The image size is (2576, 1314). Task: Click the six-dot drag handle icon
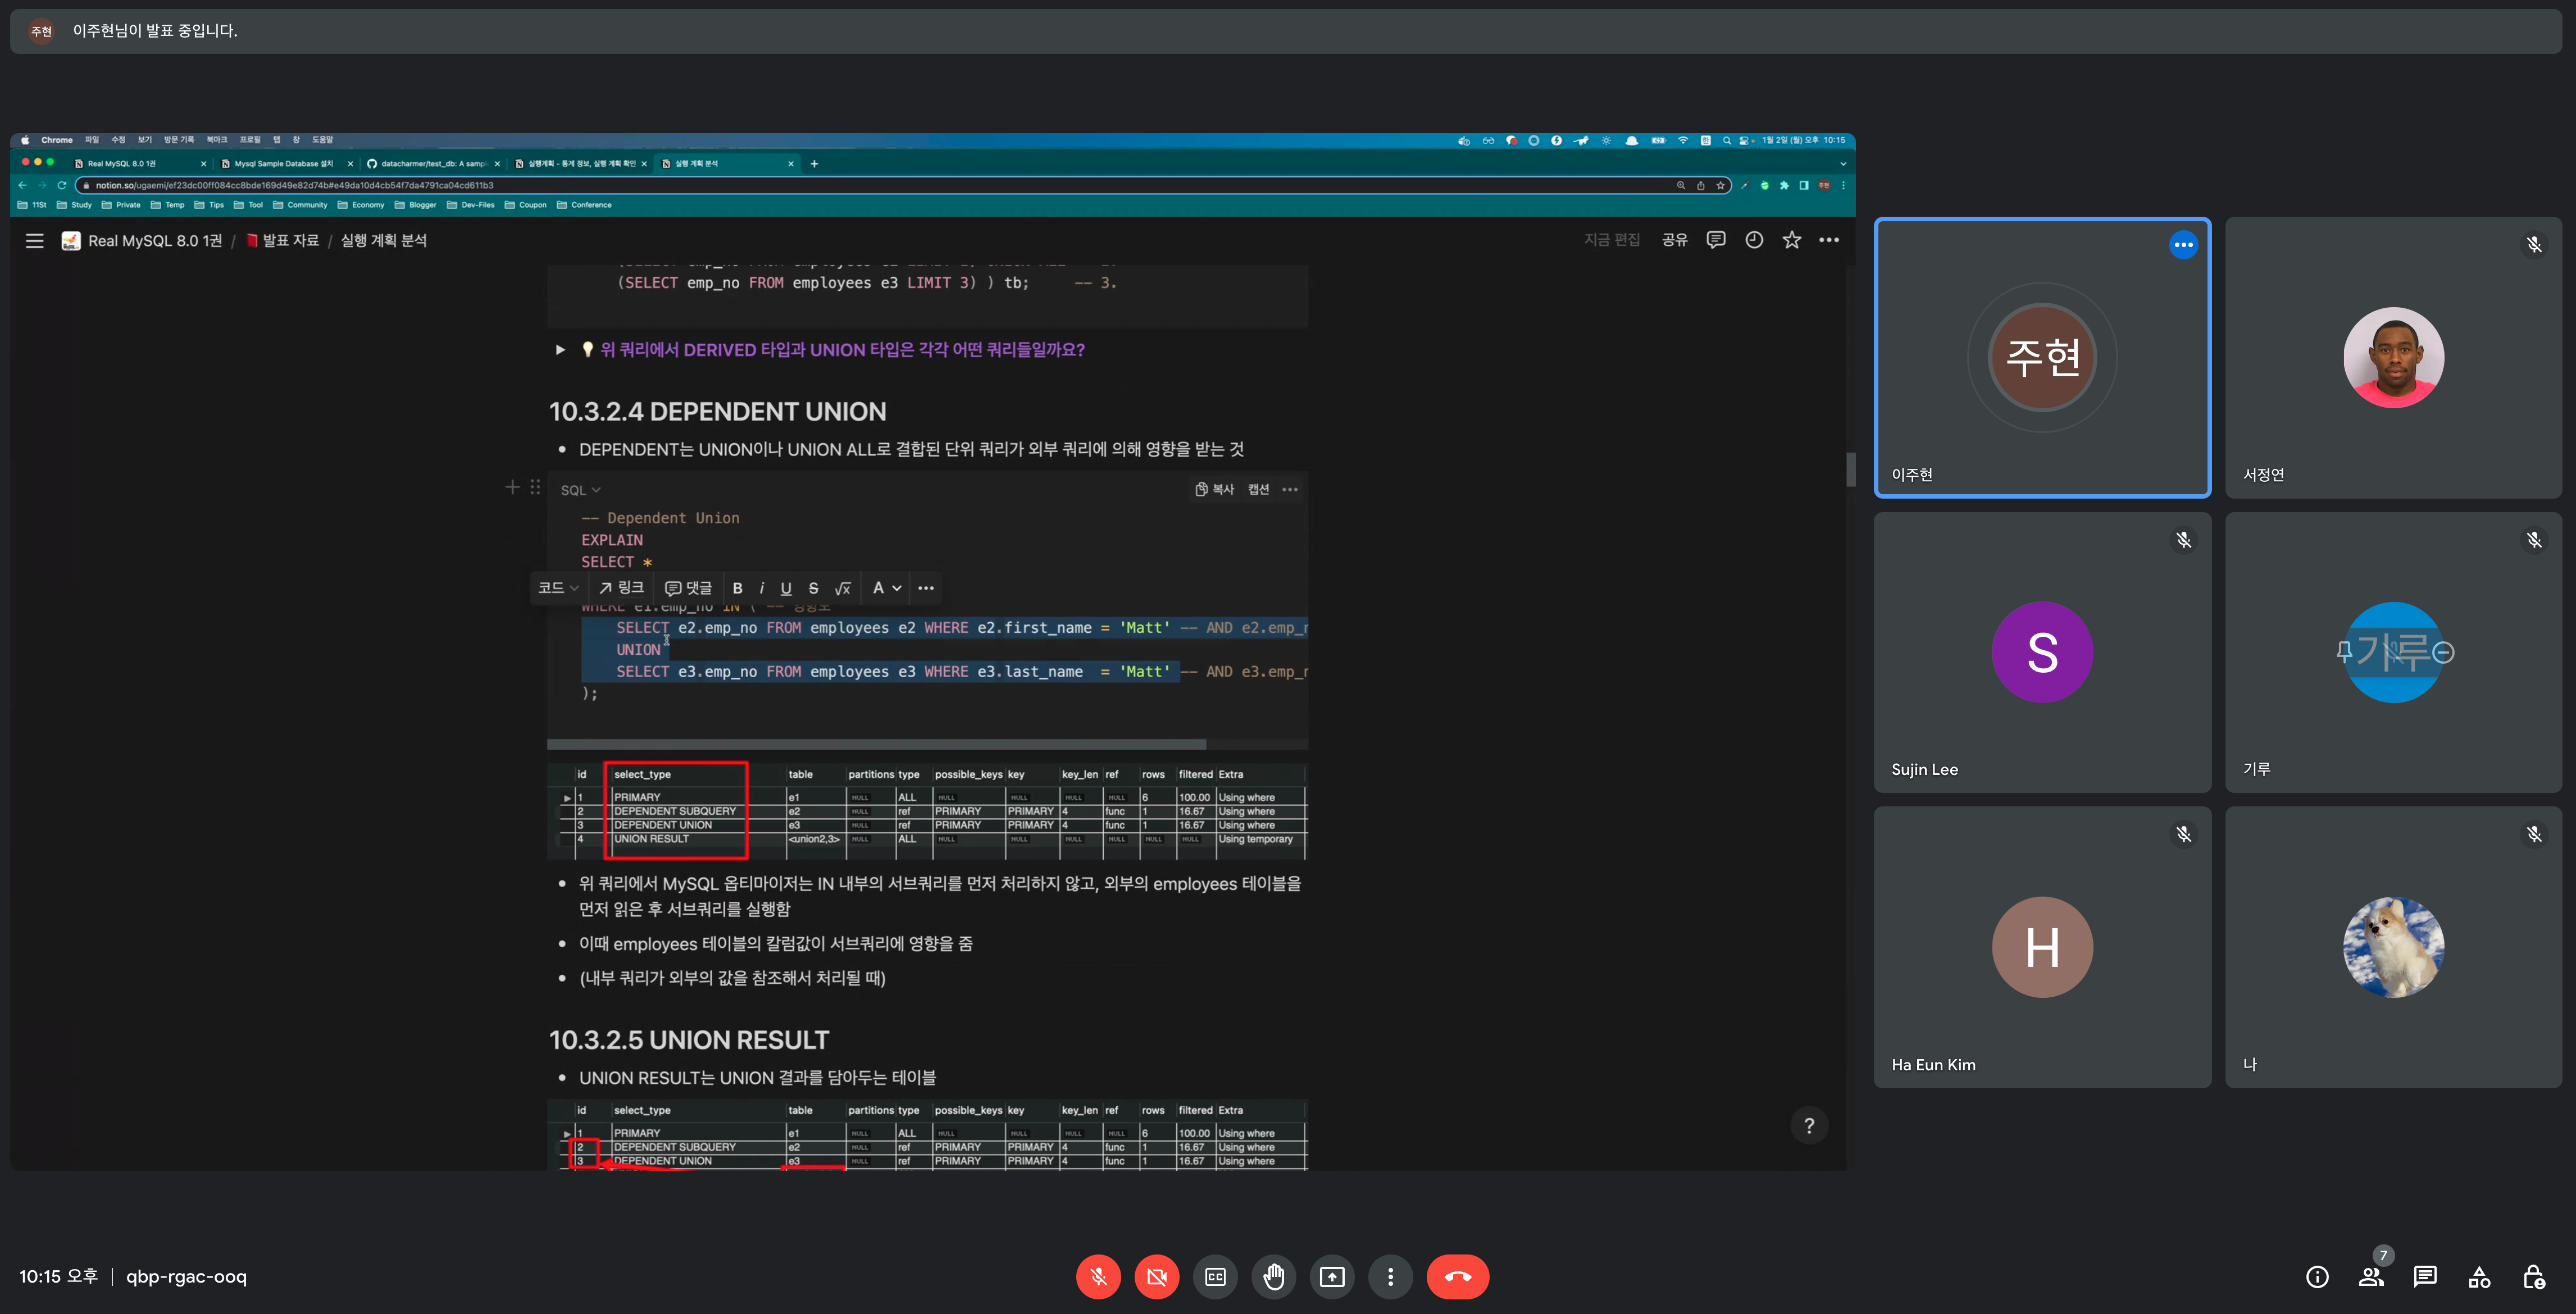(x=535, y=487)
